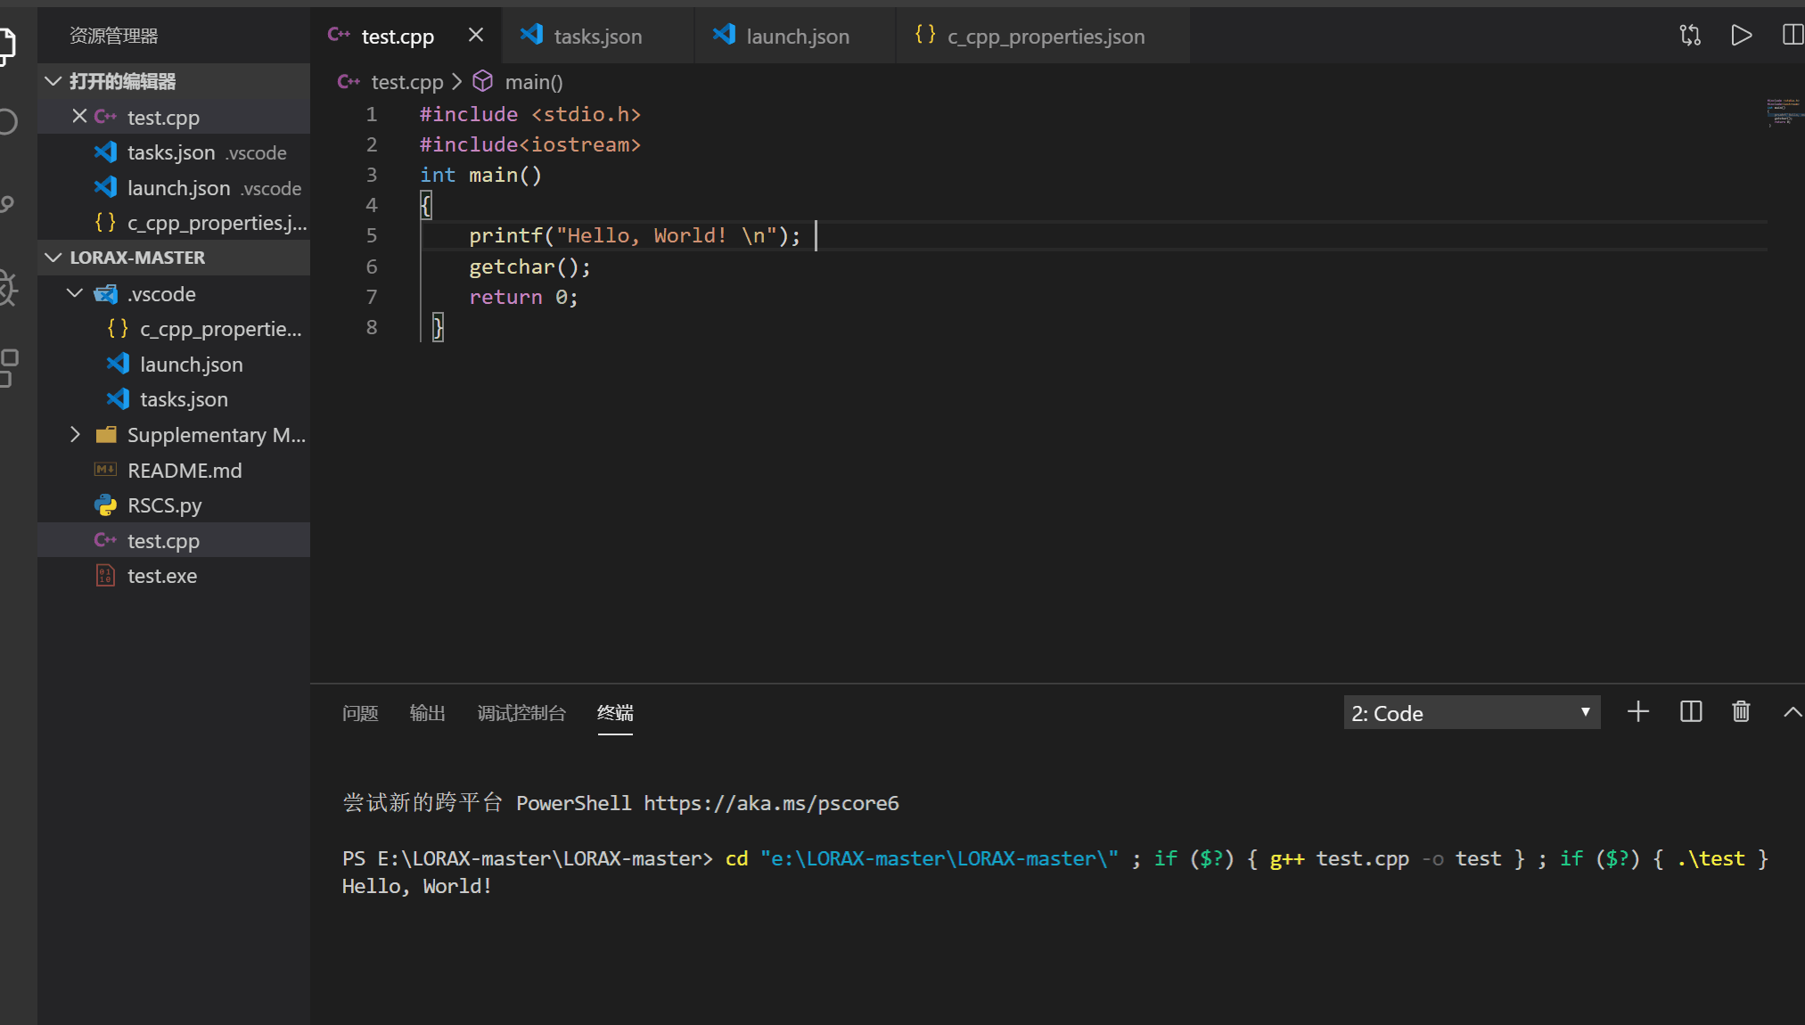Viewport: 1805px width, 1025px height.
Task: Open Extensions view in activity bar
Action: [9, 367]
